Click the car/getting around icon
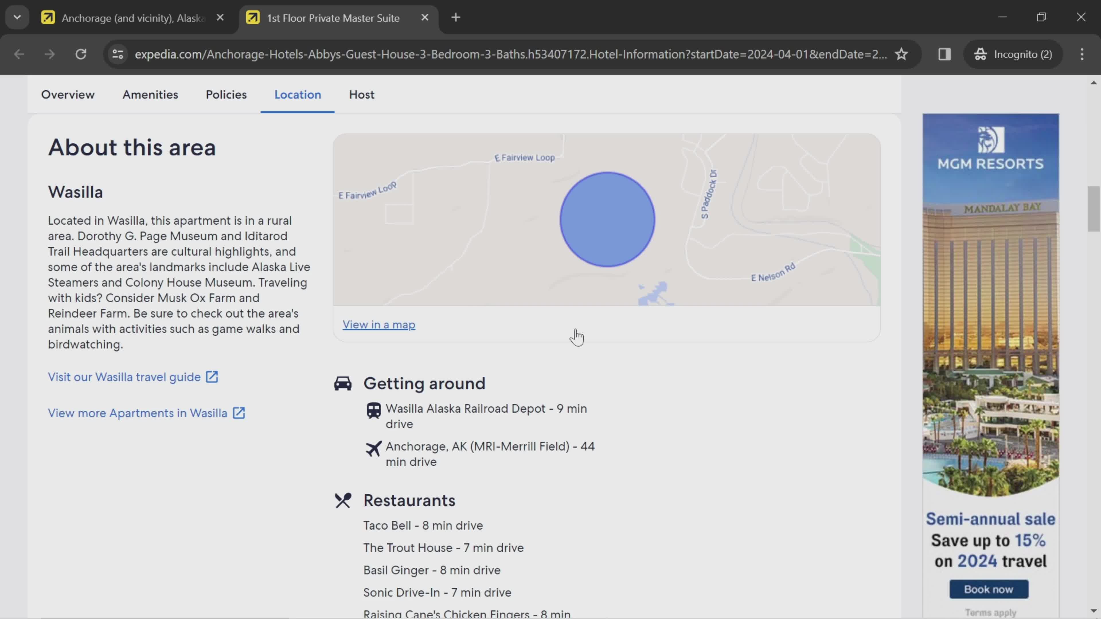Viewport: 1101px width, 619px height. click(343, 383)
